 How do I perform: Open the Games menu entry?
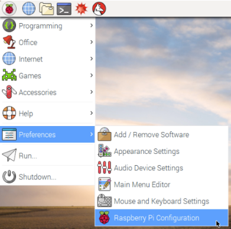point(47,75)
